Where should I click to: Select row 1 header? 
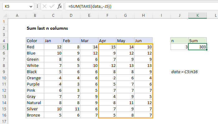coord(4,22)
